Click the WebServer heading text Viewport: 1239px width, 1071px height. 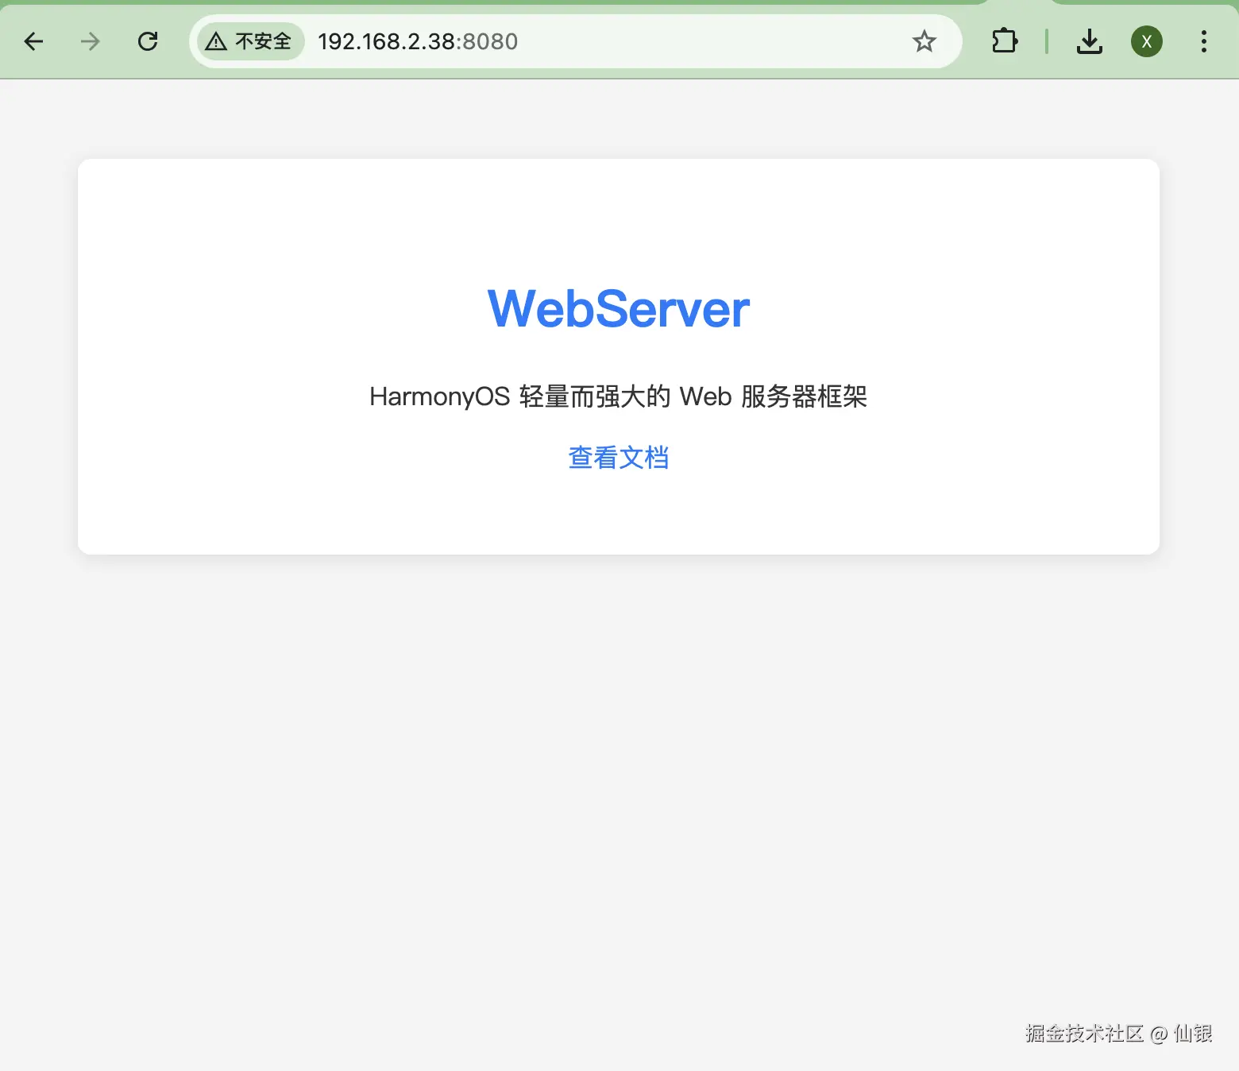(x=619, y=308)
